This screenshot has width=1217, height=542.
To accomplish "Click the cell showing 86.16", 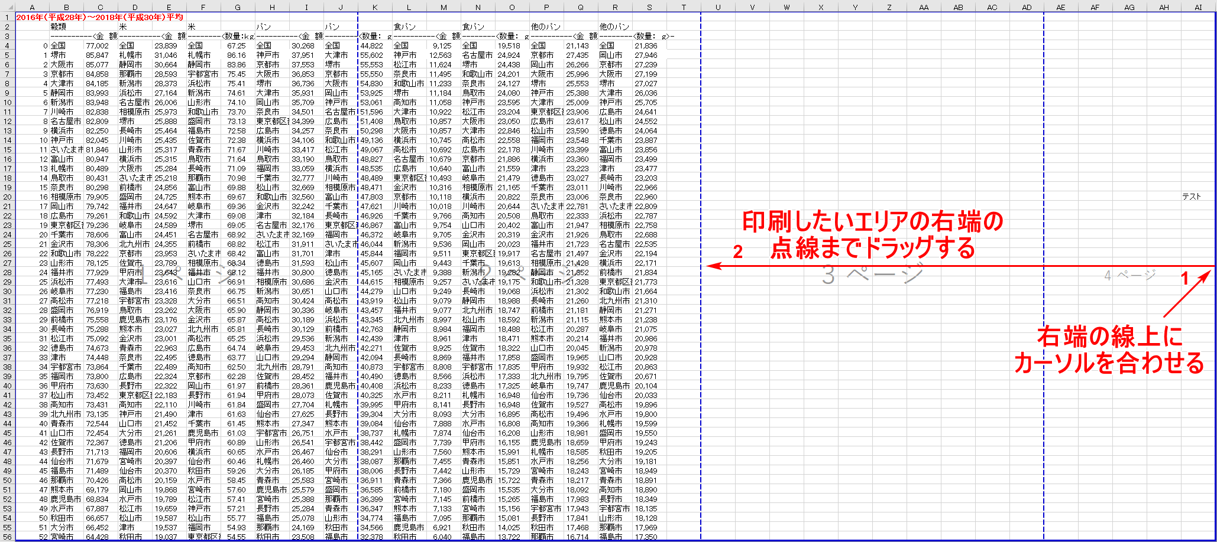I will tap(238, 55).
